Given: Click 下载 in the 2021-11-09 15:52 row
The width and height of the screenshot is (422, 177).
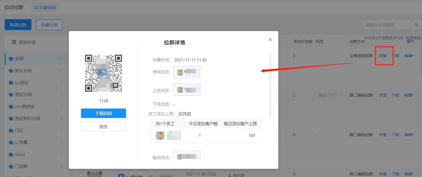Looking at the screenshot, I should (x=395, y=174).
